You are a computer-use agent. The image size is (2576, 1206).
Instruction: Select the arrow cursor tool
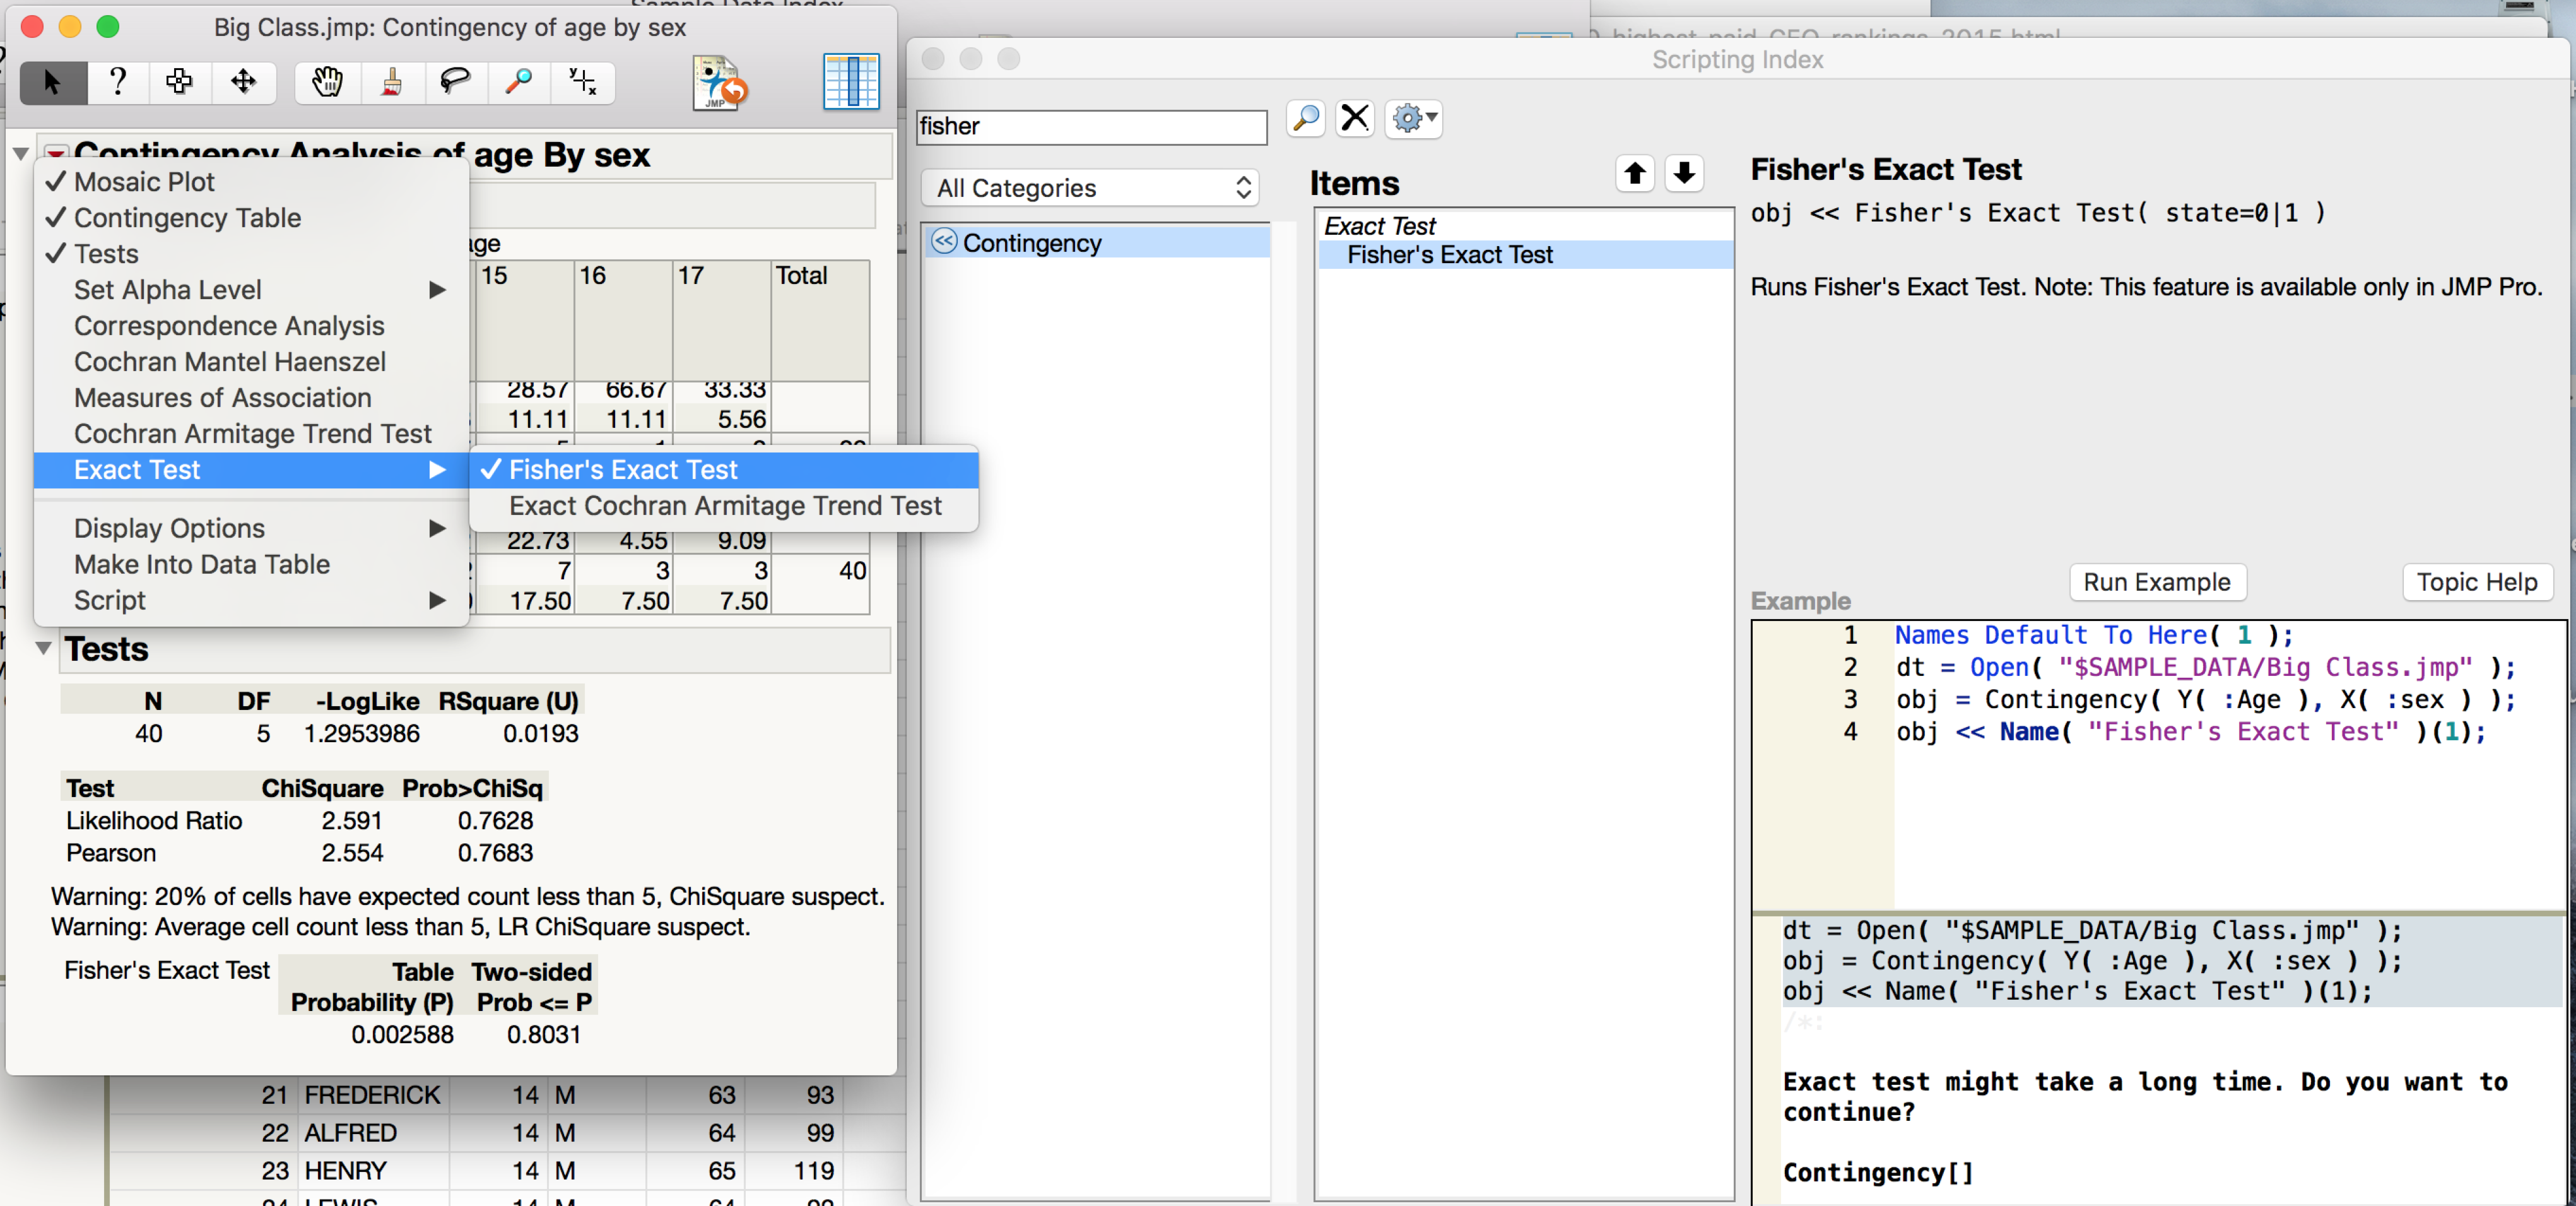coord(52,82)
